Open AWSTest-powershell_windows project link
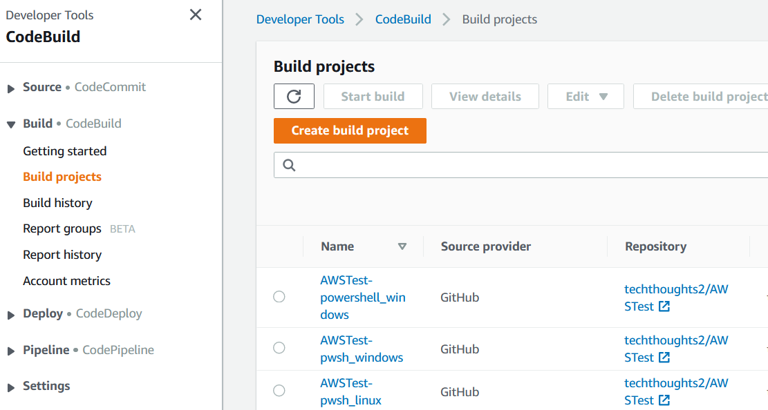 coord(363,297)
